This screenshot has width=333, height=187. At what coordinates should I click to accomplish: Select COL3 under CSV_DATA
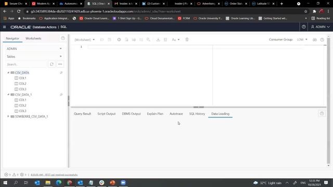[22, 89]
